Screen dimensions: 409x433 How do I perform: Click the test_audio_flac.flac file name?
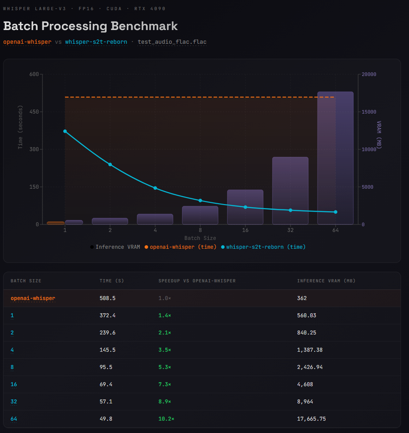172,42
